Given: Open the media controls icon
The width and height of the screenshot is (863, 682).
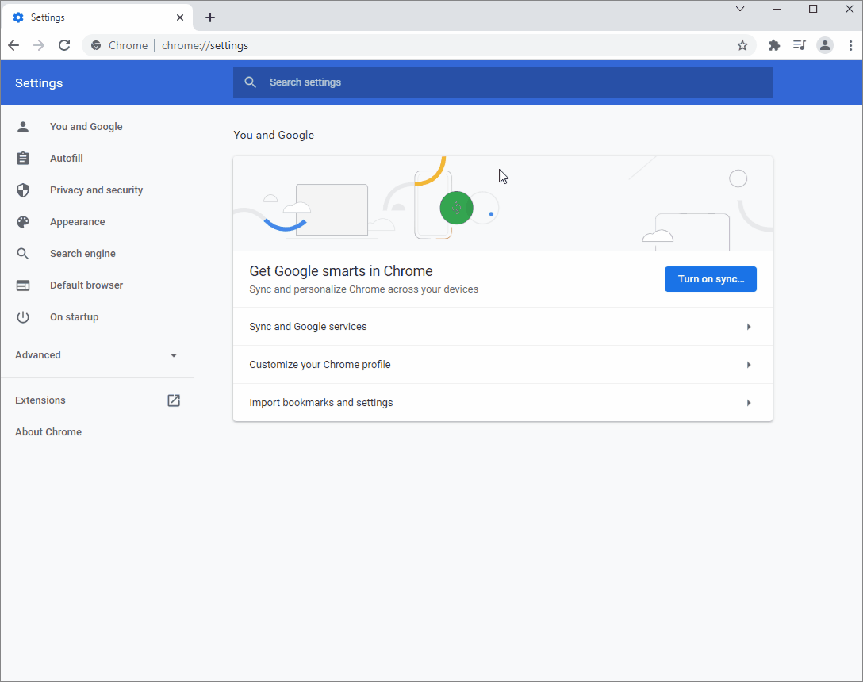Looking at the screenshot, I should 800,45.
